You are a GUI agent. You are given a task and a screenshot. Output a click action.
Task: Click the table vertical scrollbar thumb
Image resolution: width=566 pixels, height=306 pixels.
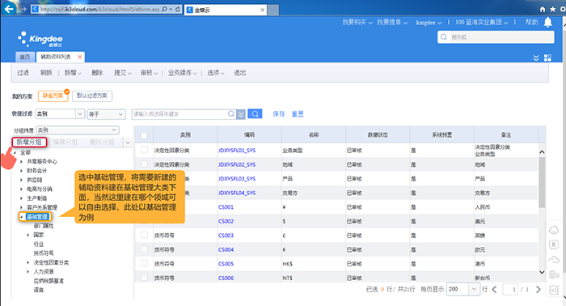tap(542, 182)
